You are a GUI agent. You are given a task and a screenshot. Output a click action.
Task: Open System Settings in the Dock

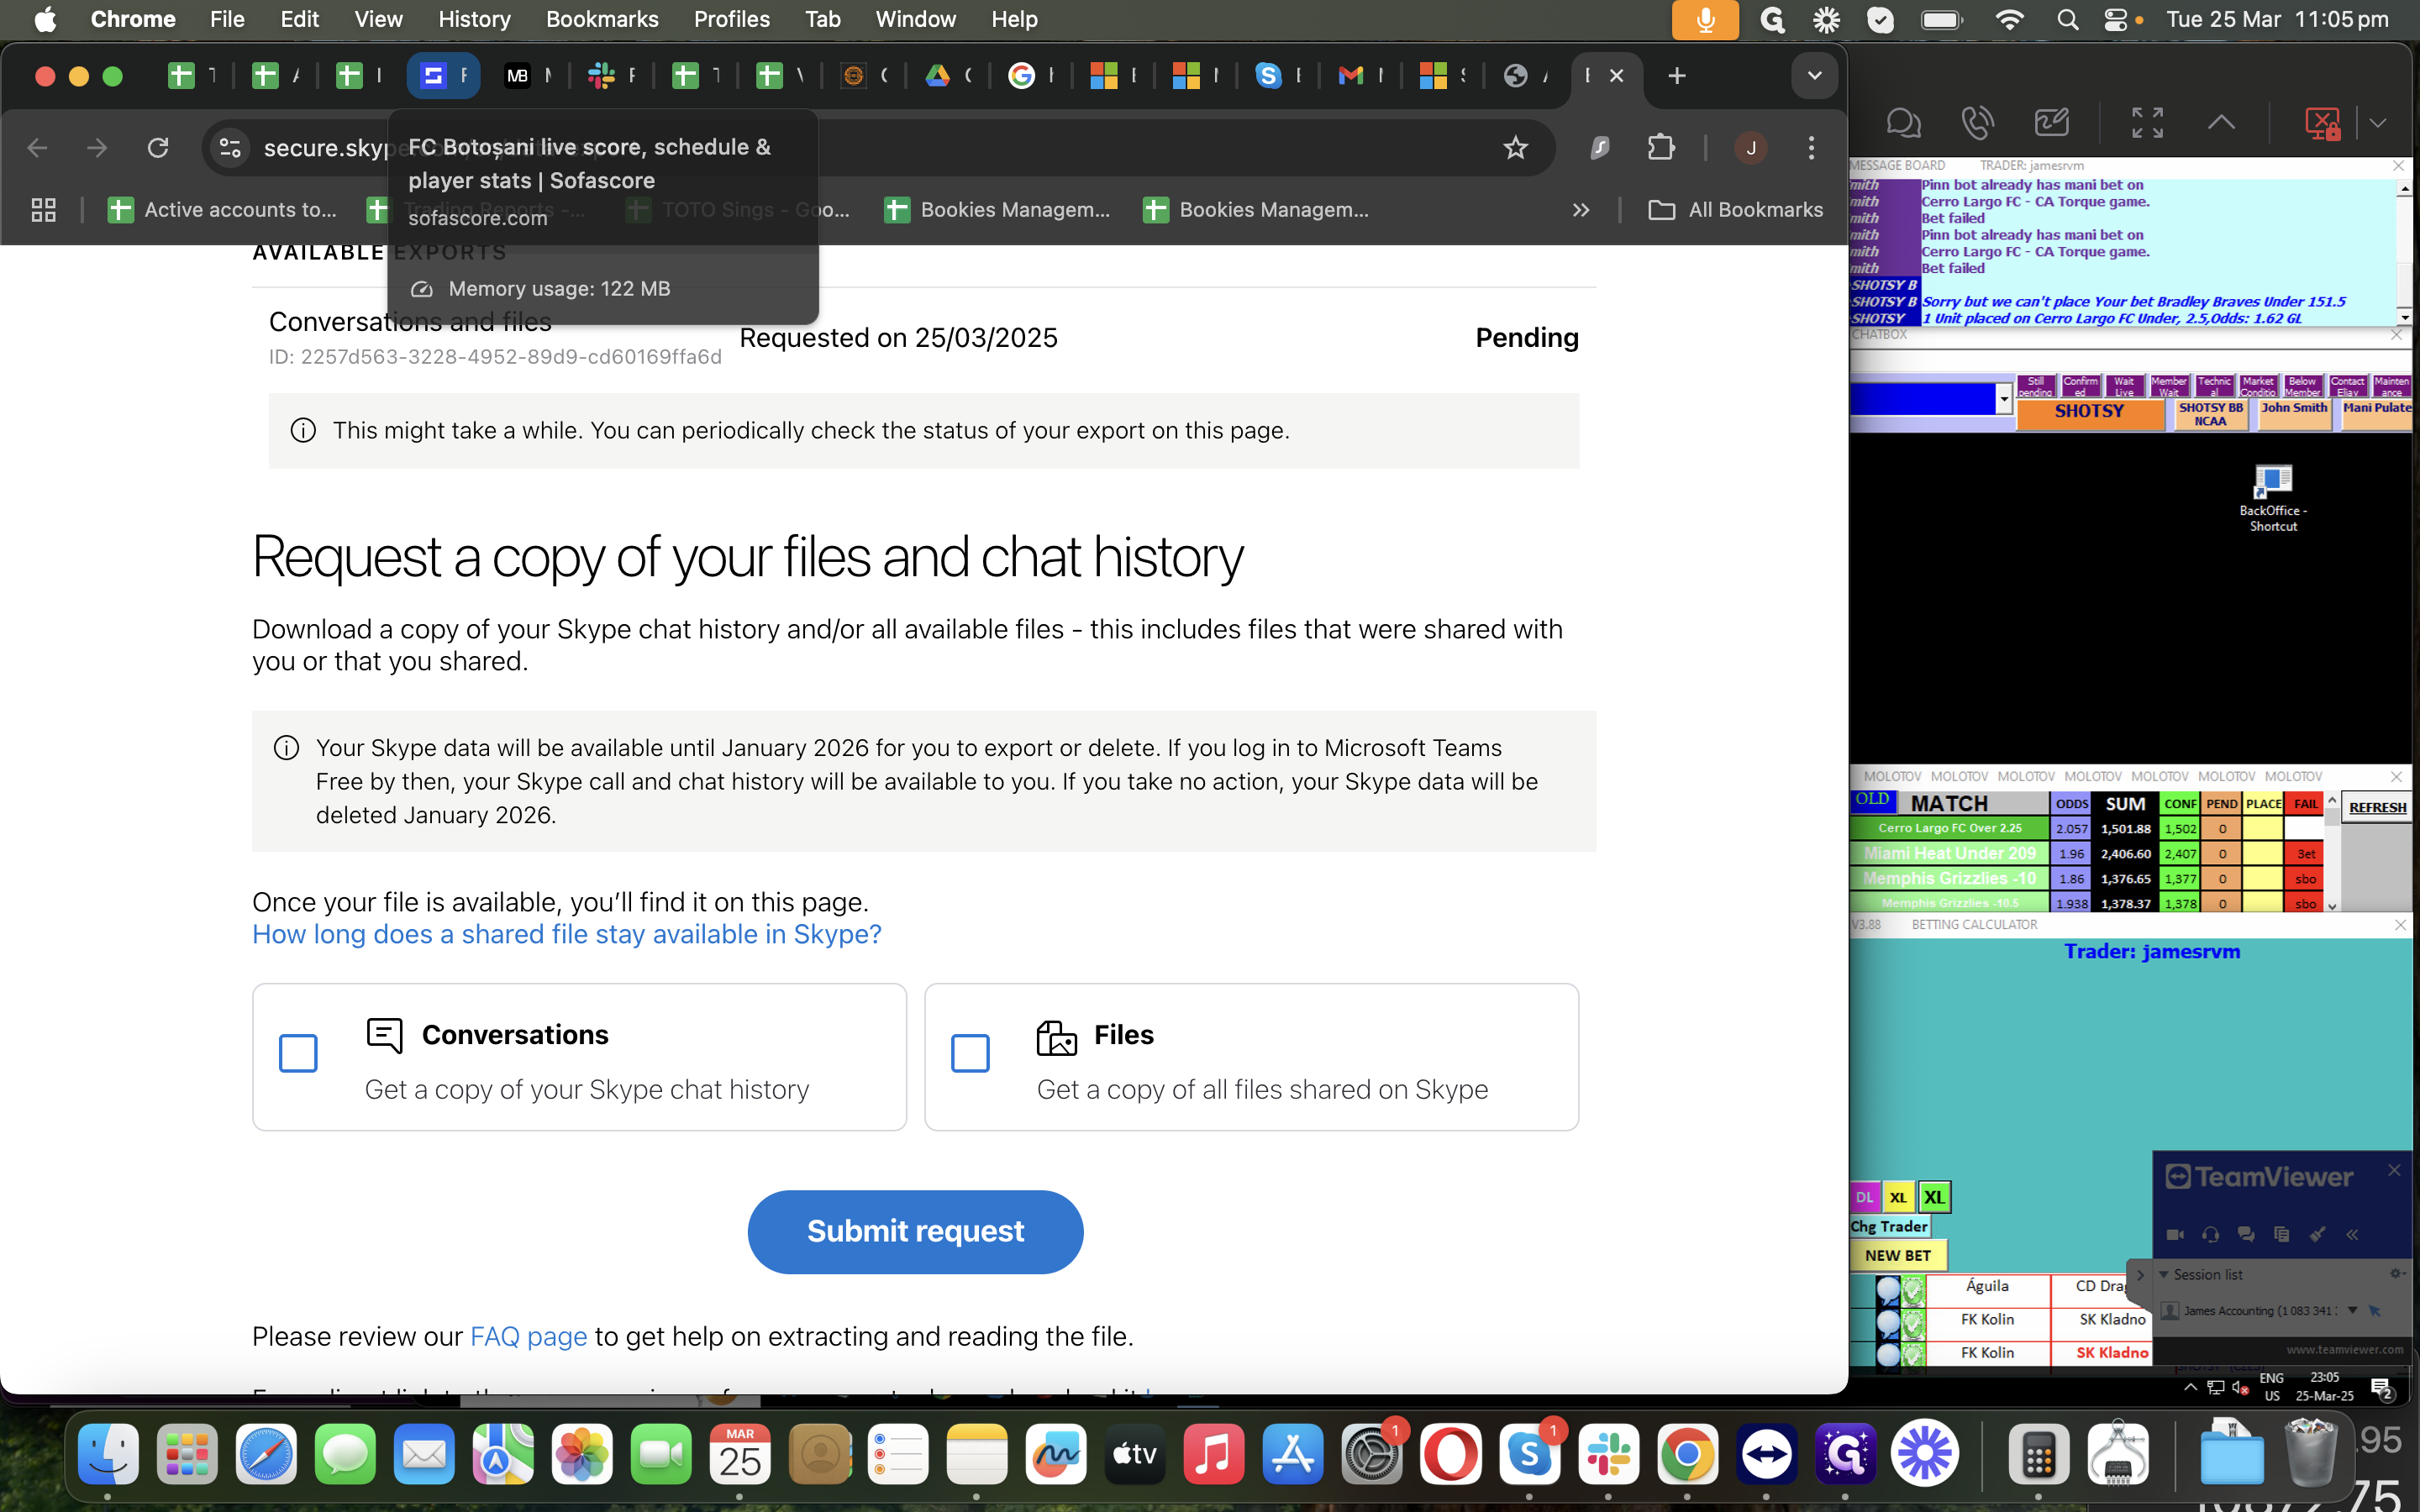click(x=1372, y=1454)
